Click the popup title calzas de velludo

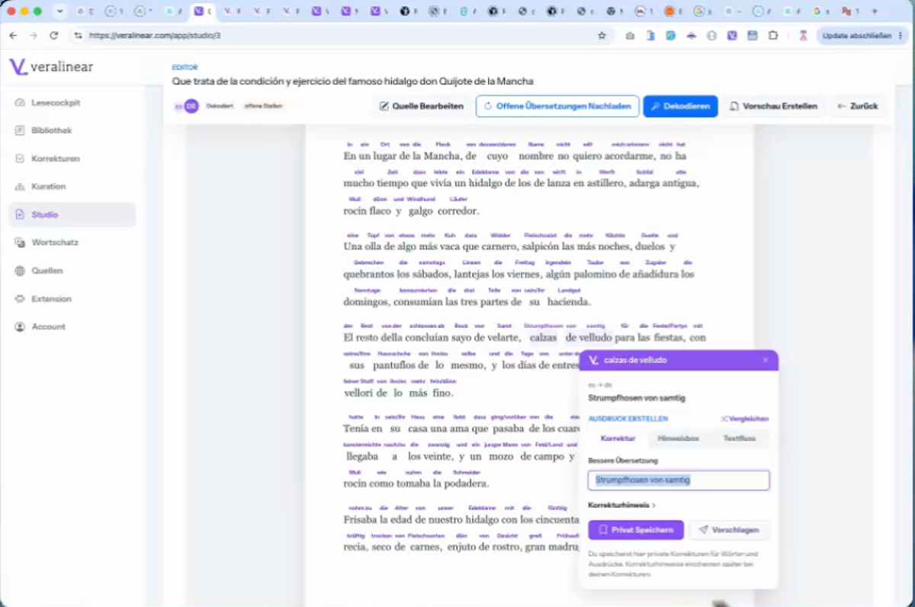(x=635, y=360)
